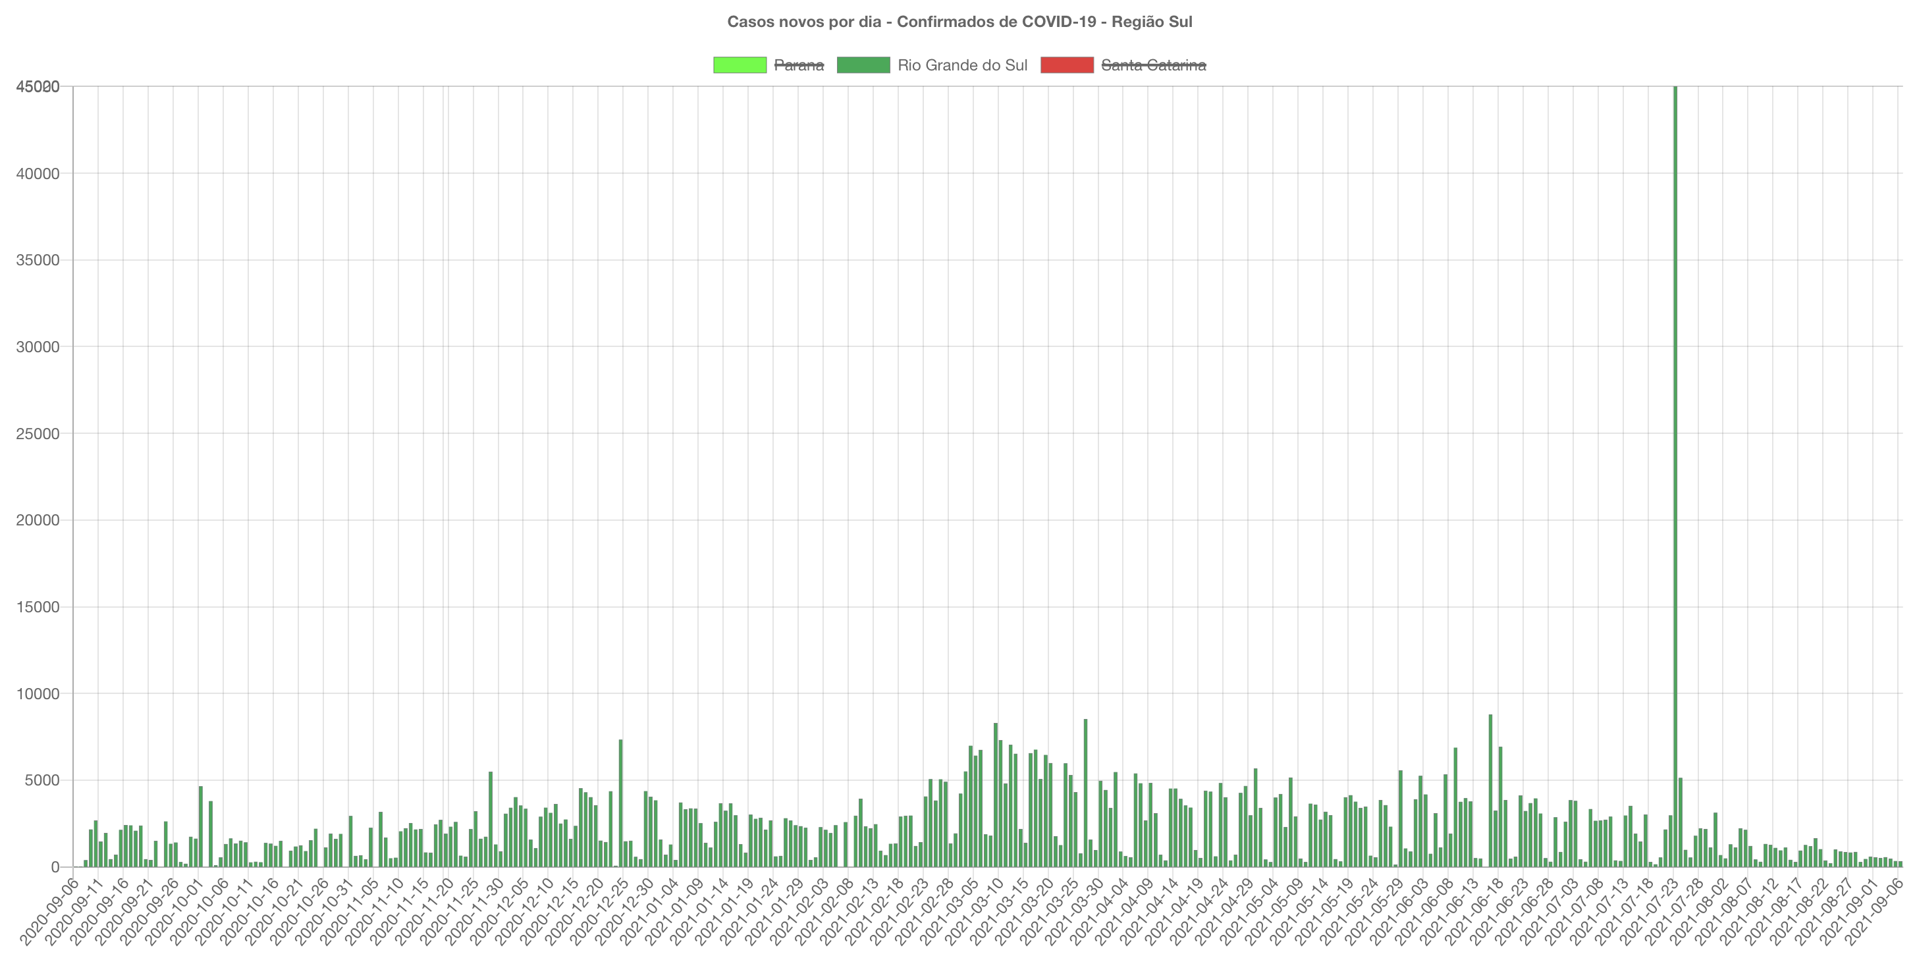Click the 0 label on y-axis
The height and width of the screenshot is (956, 1915).
click(55, 868)
